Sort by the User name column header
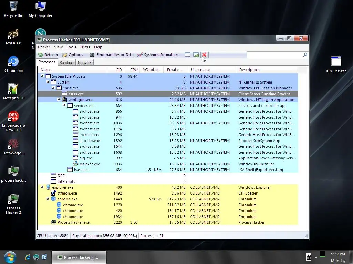This screenshot has height=264, width=353. click(x=212, y=70)
